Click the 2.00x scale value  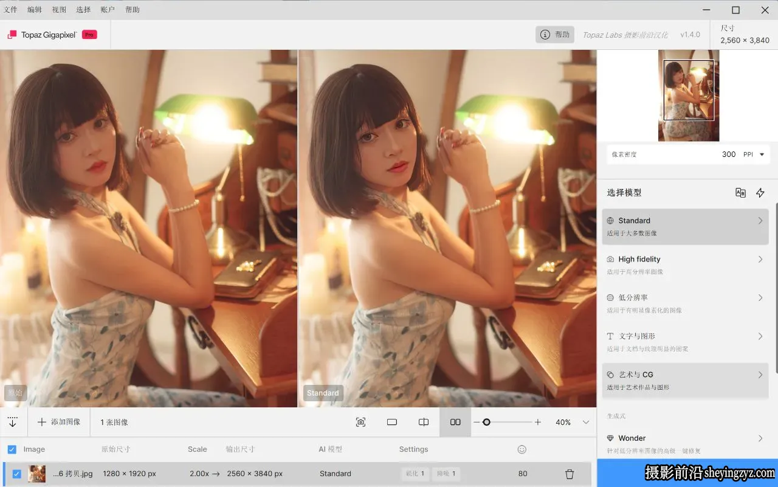click(199, 474)
